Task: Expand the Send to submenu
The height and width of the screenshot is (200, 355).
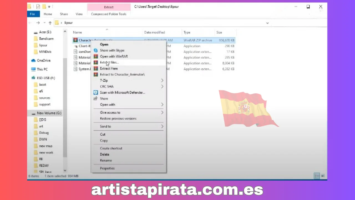Action: tap(162, 126)
